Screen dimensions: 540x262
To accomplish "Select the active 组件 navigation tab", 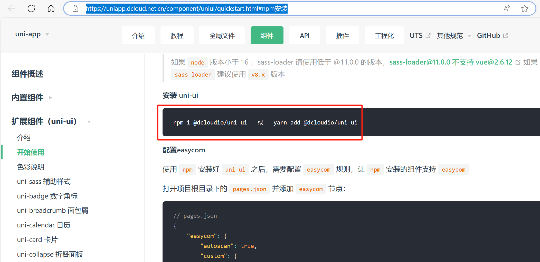I will point(267,35).
